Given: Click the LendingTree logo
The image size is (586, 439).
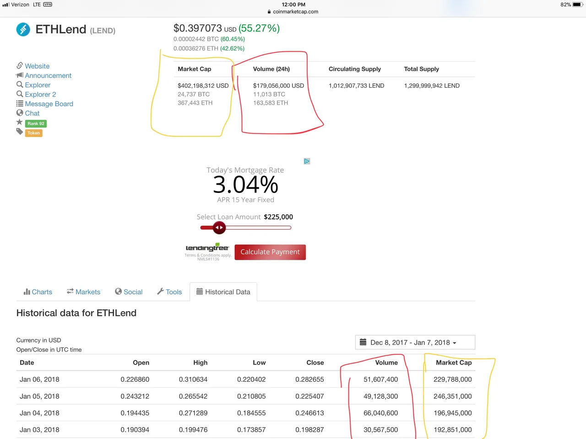Looking at the screenshot, I should [x=207, y=247].
